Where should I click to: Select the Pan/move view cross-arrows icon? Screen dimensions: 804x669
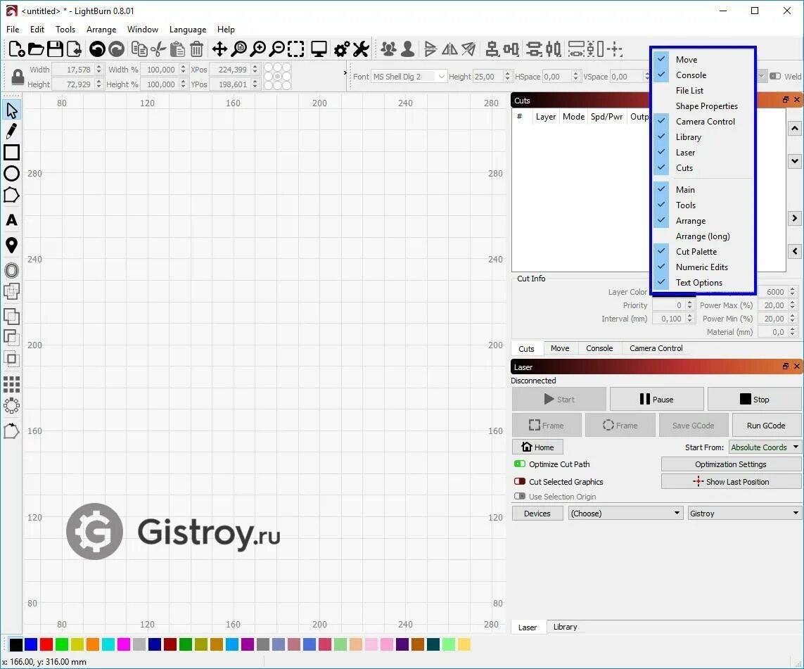[x=219, y=49]
